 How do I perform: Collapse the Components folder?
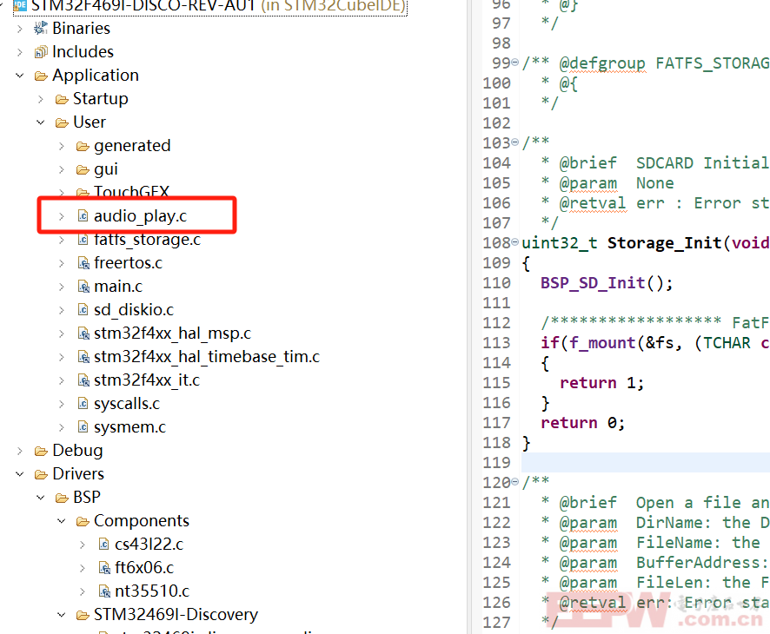coord(62,521)
